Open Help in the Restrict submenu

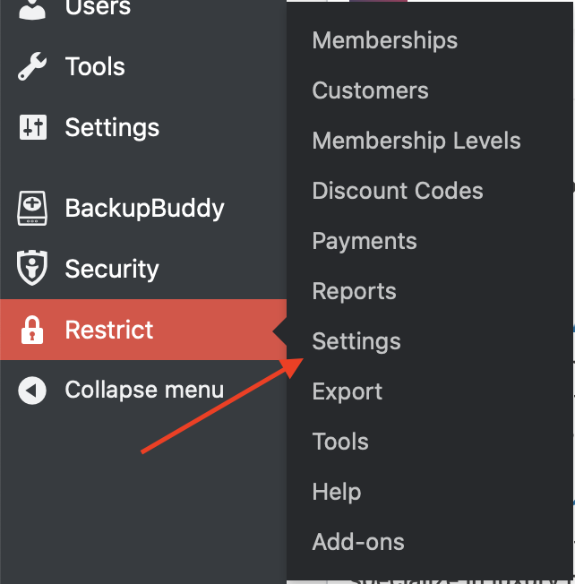tap(337, 492)
